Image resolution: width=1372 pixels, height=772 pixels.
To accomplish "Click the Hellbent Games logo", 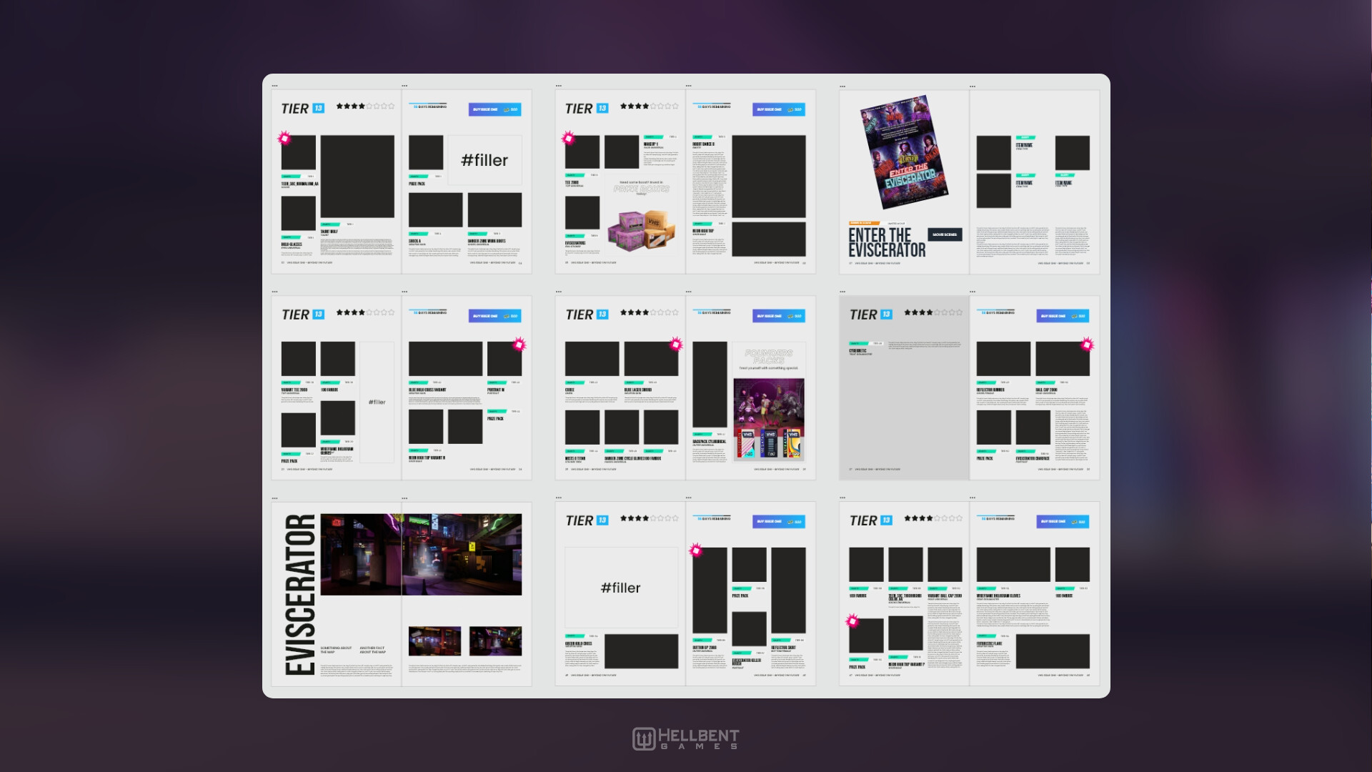I will [x=685, y=738].
